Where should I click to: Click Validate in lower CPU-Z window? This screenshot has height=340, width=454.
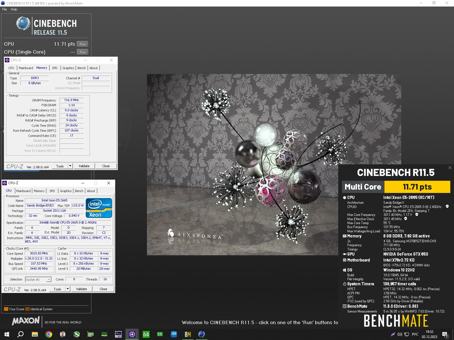81,289
